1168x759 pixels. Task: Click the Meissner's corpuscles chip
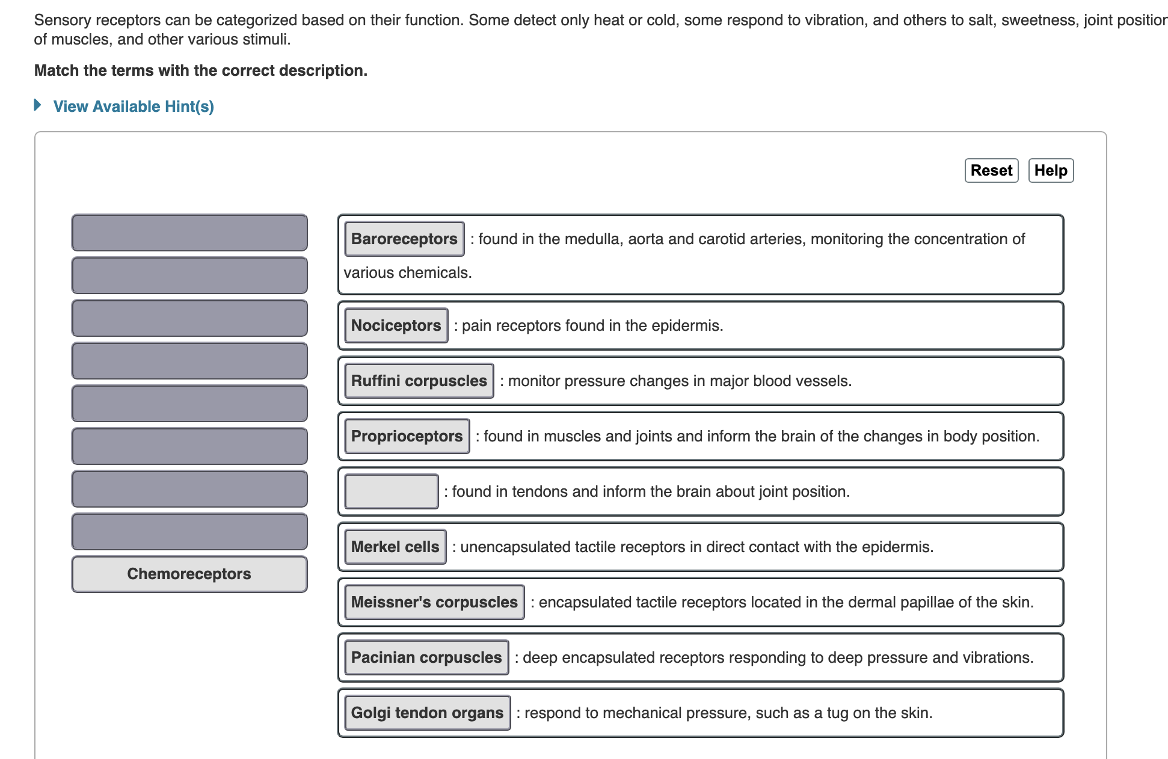(x=434, y=602)
